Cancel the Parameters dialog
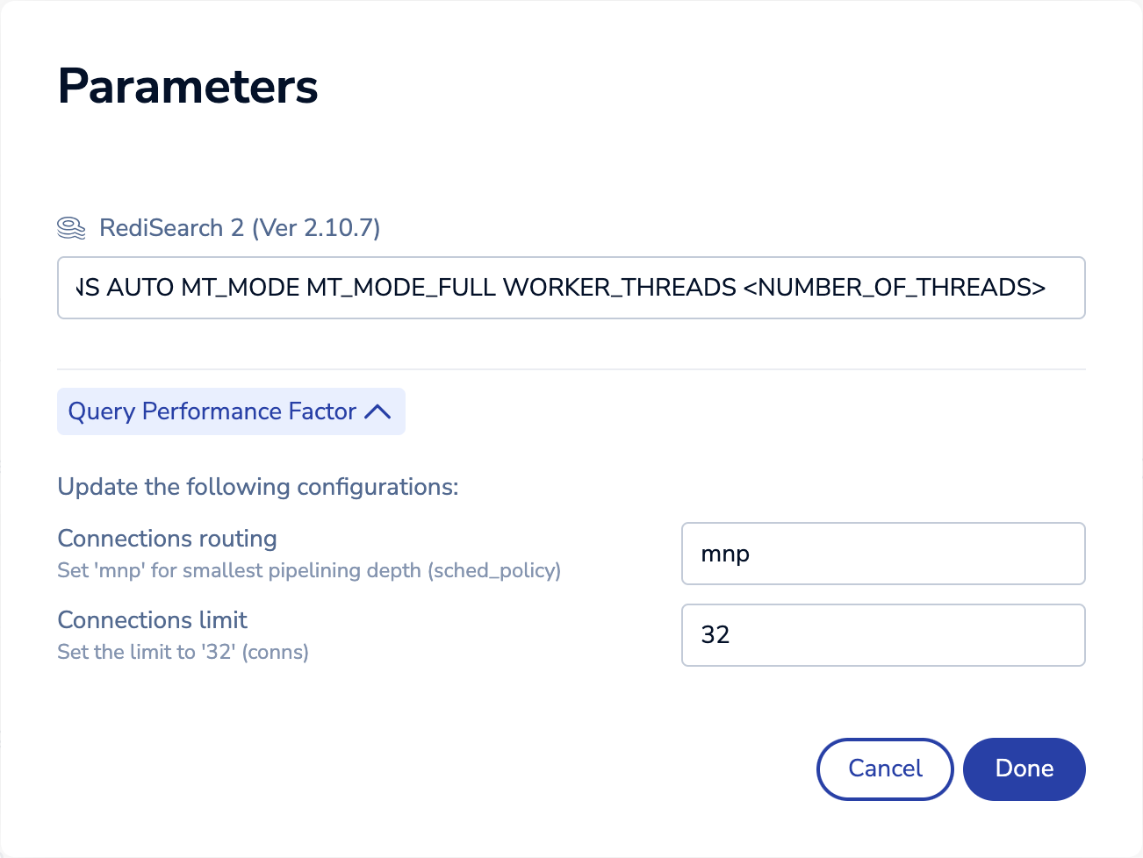 click(x=884, y=769)
